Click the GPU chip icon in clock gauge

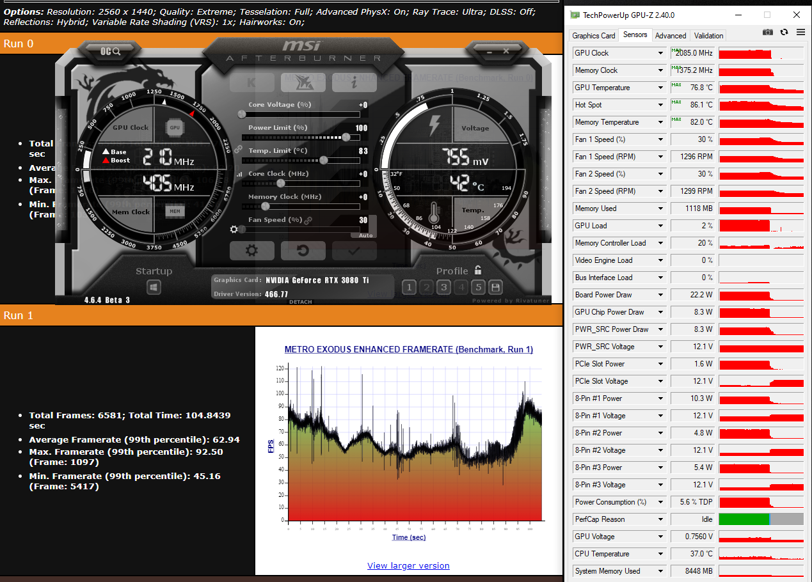174,127
